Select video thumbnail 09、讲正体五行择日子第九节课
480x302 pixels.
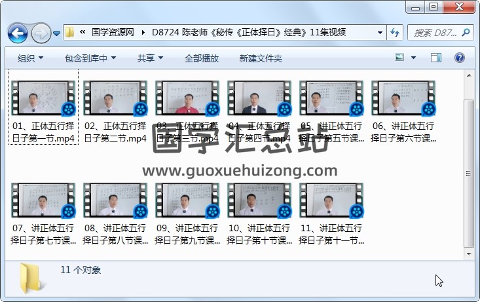click(187, 200)
